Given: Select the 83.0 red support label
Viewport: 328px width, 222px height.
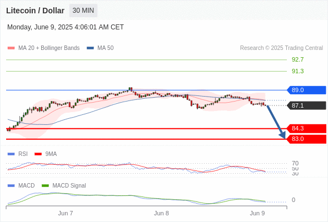Looking at the screenshot, I should (306, 139).
